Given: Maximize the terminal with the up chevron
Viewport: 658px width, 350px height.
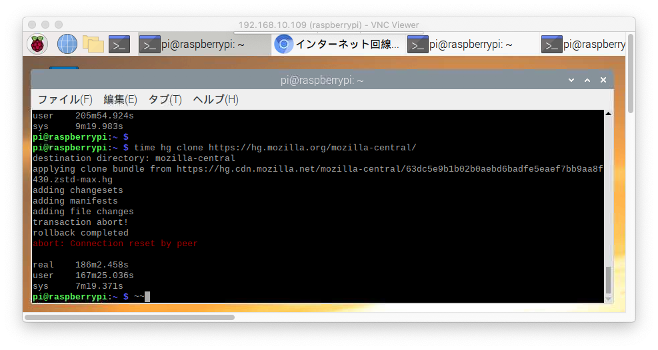Looking at the screenshot, I should tap(587, 80).
